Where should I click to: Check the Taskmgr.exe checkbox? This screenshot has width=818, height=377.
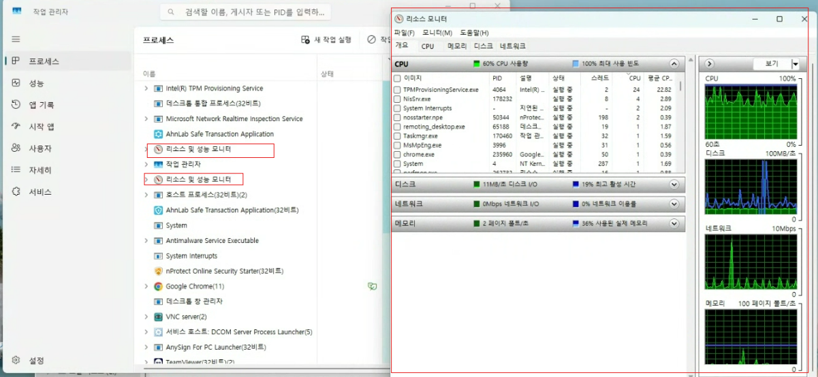point(397,136)
